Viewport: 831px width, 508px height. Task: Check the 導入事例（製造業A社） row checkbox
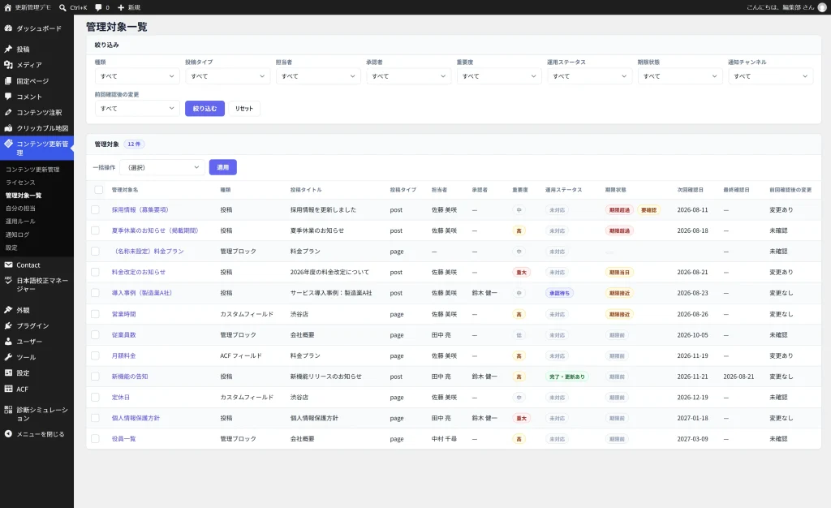click(x=96, y=292)
